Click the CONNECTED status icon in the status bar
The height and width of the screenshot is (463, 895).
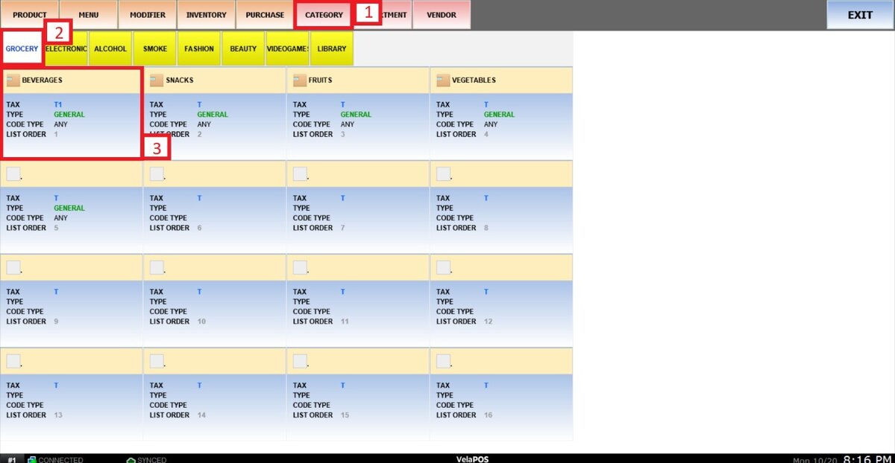click(32, 459)
